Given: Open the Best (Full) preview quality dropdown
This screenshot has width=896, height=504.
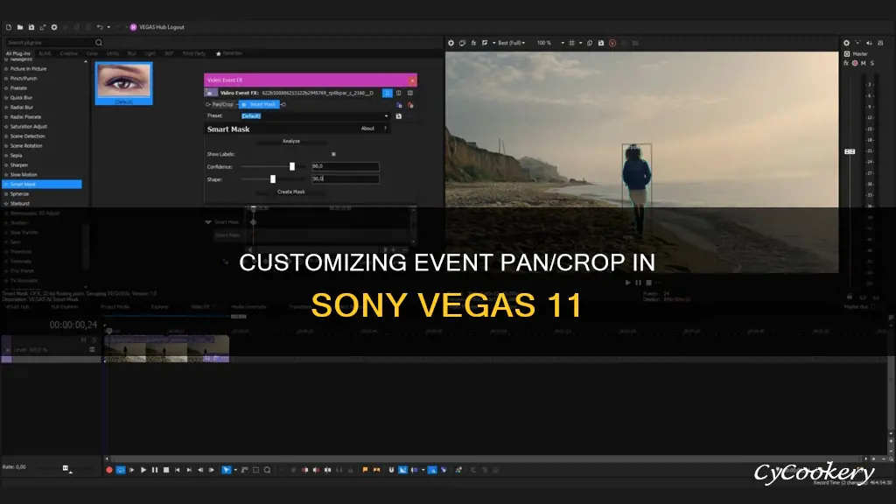Looking at the screenshot, I should [x=509, y=43].
